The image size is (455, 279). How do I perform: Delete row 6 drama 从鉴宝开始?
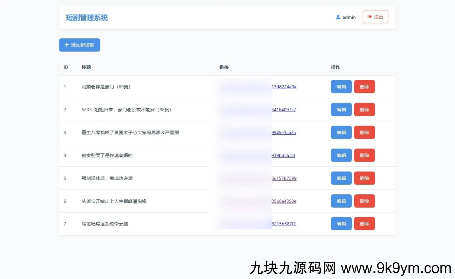coord(364,201)
